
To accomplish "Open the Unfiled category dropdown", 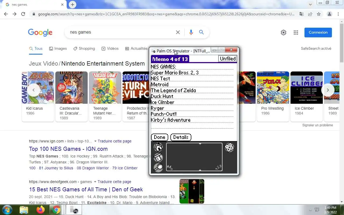I will 228,59.
